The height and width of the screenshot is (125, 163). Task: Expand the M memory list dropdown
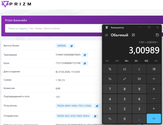156,61
